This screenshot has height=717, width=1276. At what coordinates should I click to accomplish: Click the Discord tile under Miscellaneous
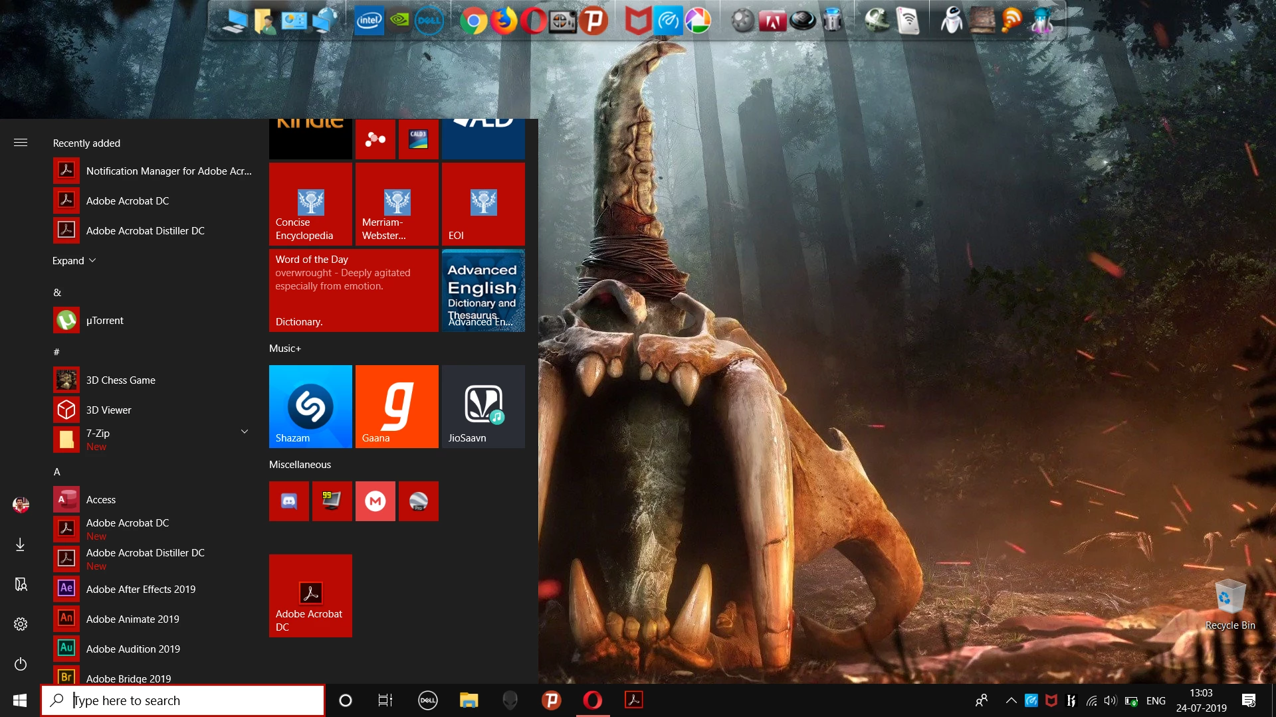pos(288,501)
